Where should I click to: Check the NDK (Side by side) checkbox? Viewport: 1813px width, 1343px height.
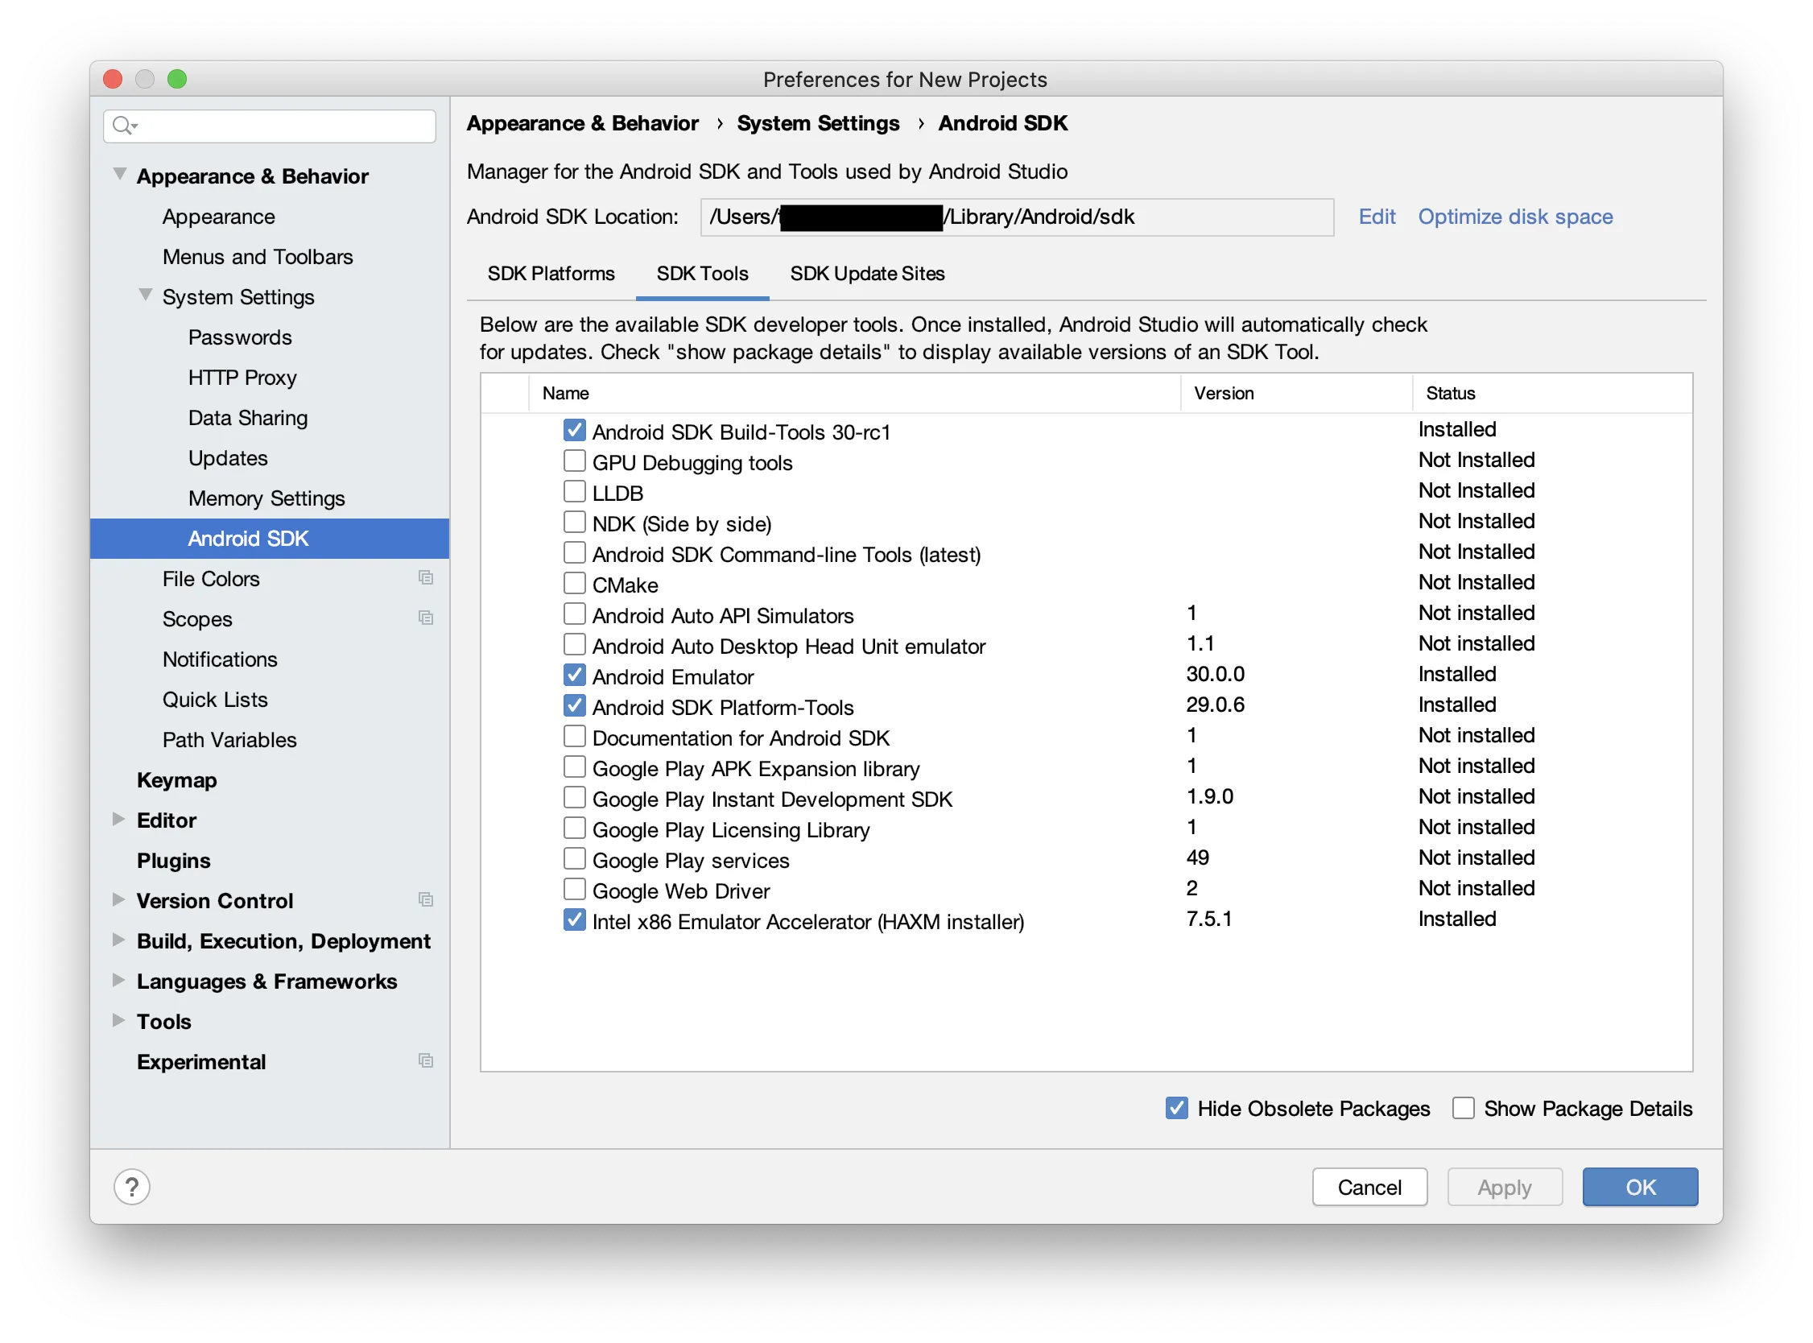575,522
